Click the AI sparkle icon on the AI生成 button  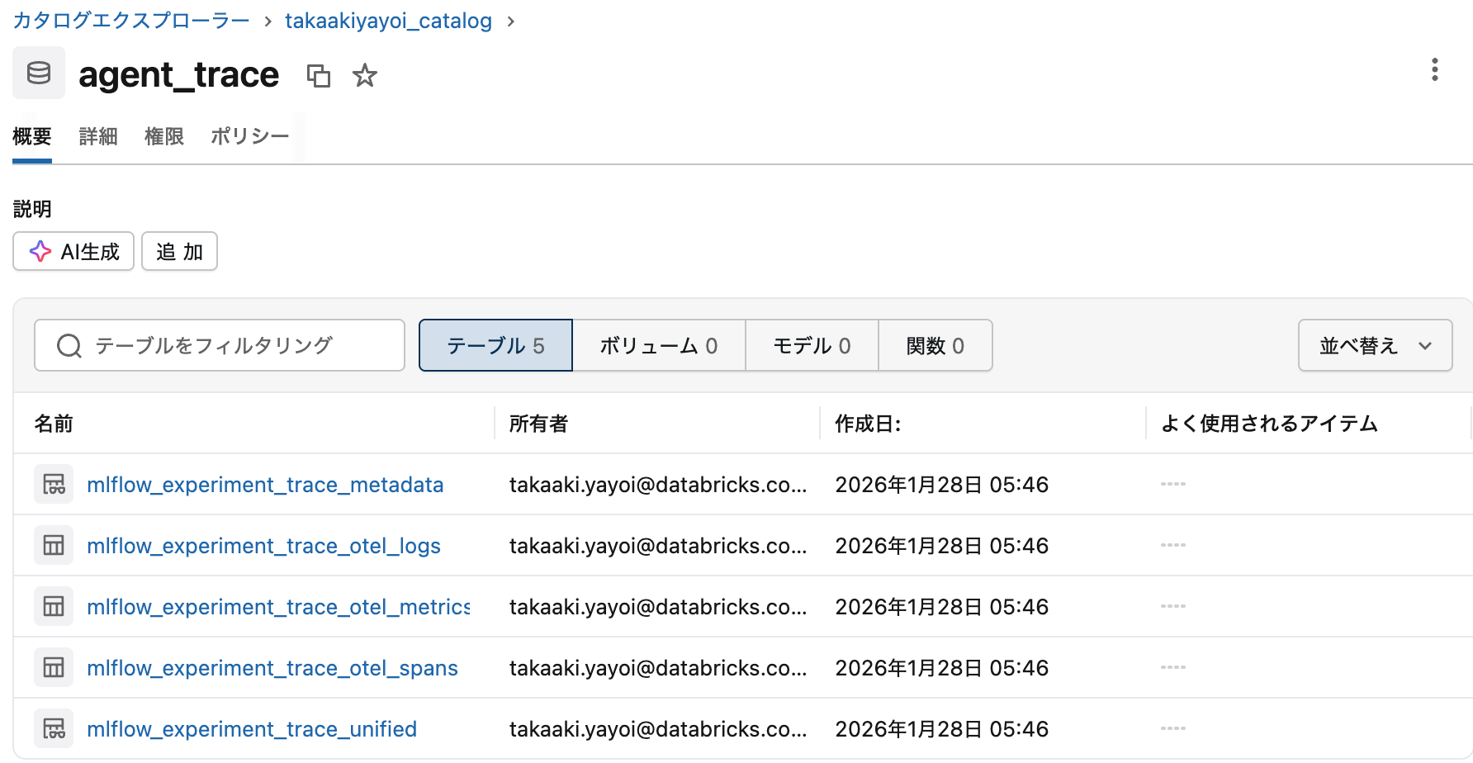[39, 251]
